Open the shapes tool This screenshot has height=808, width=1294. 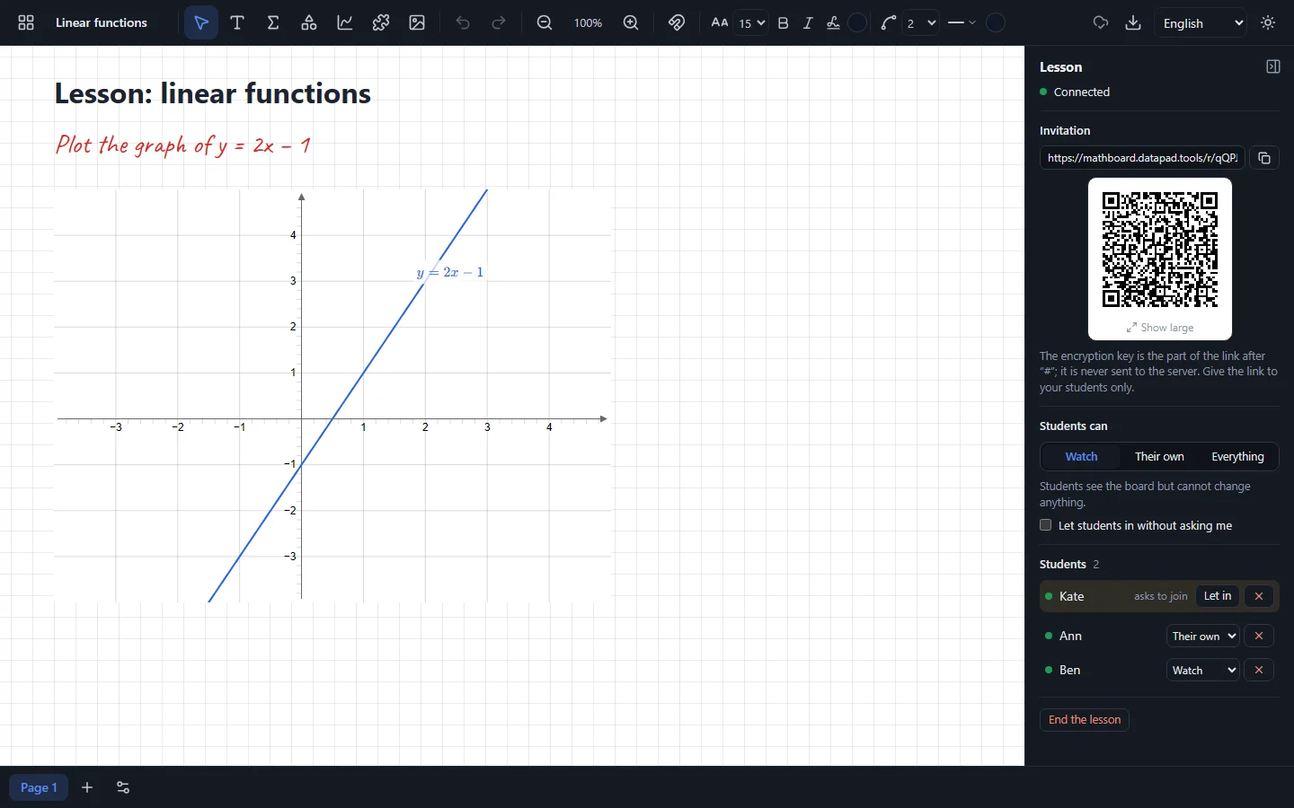[x=309, y=22]
